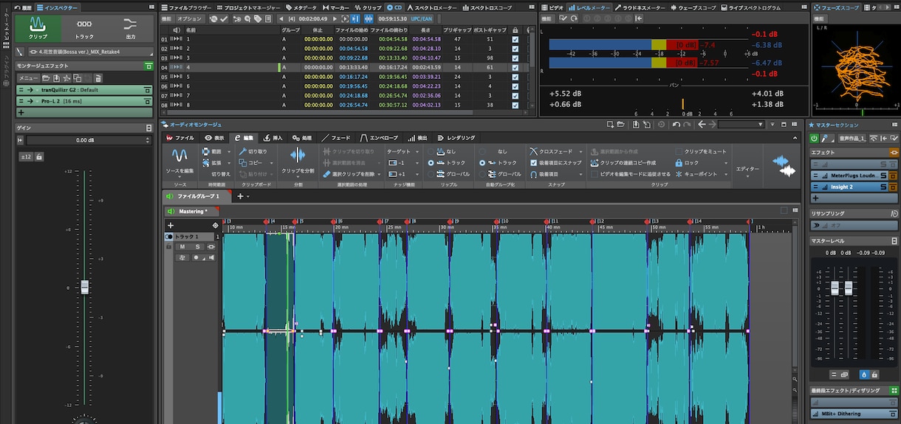
Task: Select the グローバル auto-grouping radio button
Action: tap(483, 174)
